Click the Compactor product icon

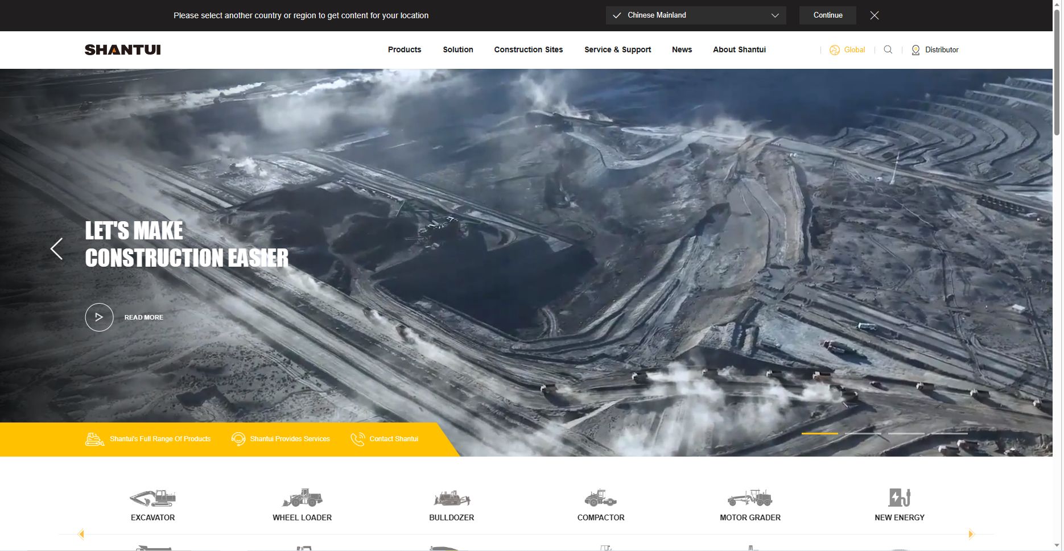click(601, 498)
